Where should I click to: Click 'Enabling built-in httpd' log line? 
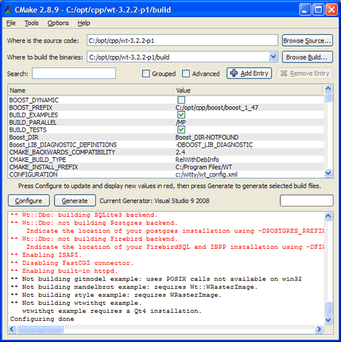click(x=64, y=271)
